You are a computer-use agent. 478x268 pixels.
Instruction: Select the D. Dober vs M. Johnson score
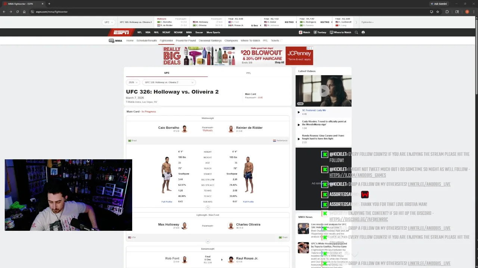click(x=278, y=22)
